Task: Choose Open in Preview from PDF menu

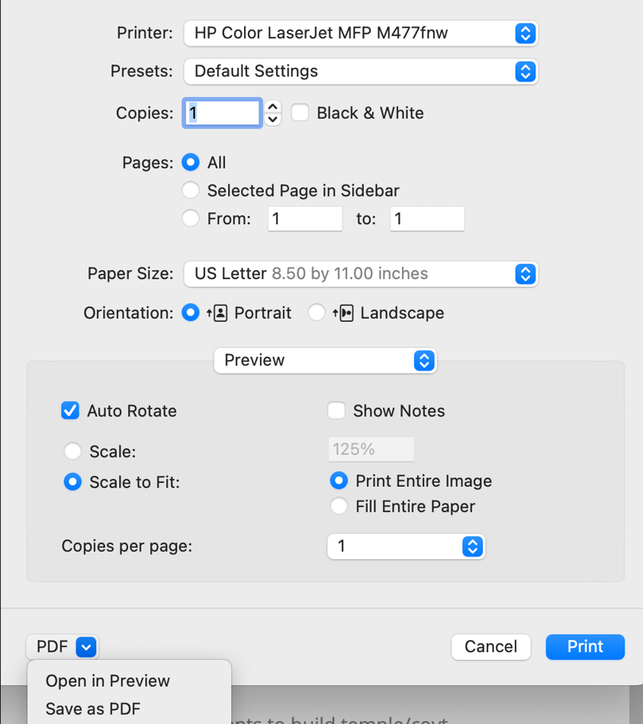Action: pyautogui.click(x=108, y=681)
